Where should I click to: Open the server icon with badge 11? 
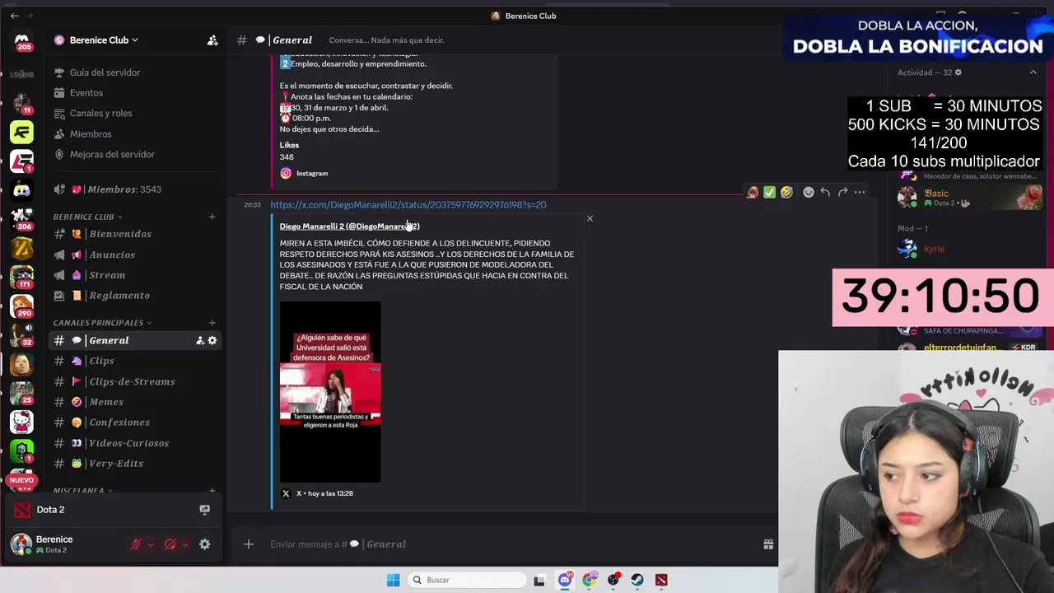point(22,101)
